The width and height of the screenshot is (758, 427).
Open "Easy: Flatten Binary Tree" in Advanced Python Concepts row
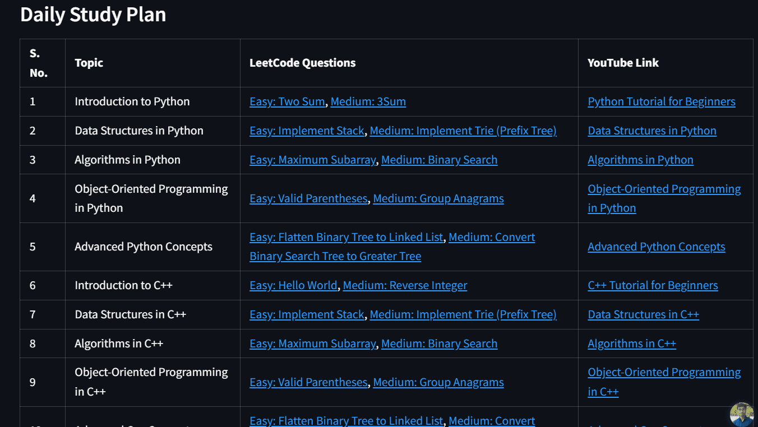[x=346, y=237]
